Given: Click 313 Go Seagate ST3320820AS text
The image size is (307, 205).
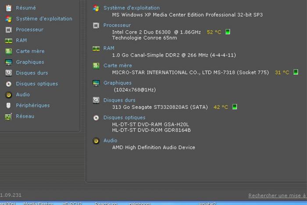Looking at the screenshot, I should pyautogui.click(x=160, y=107).
